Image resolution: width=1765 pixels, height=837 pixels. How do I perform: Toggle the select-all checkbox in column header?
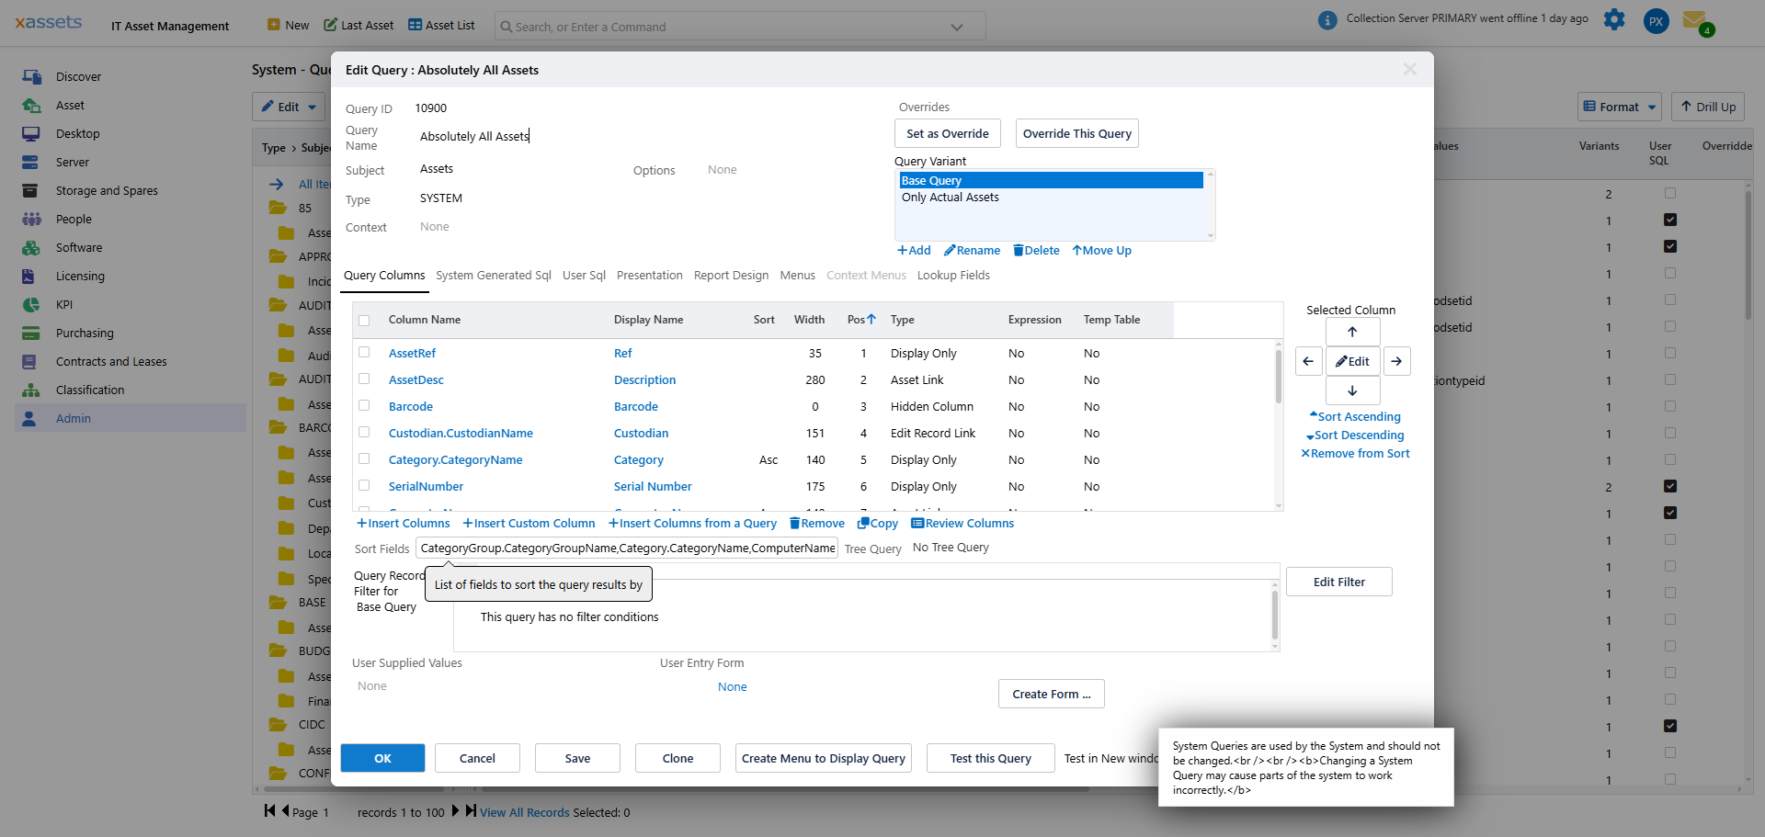[x=365, y=321]
